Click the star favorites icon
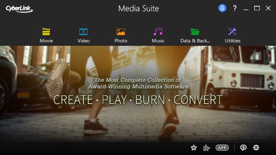 [x=194, y=148]
